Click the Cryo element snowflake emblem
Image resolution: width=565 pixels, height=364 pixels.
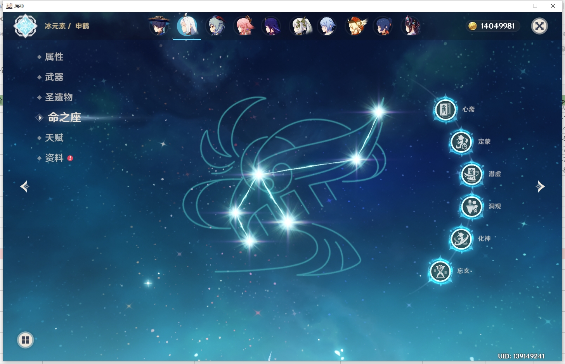(x=25, y=26)
